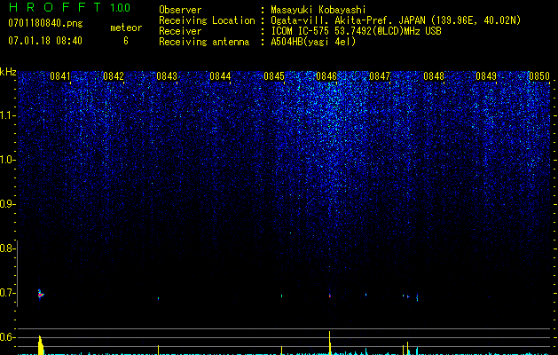Click the 0843 time marker

click(x=167, y=76)
